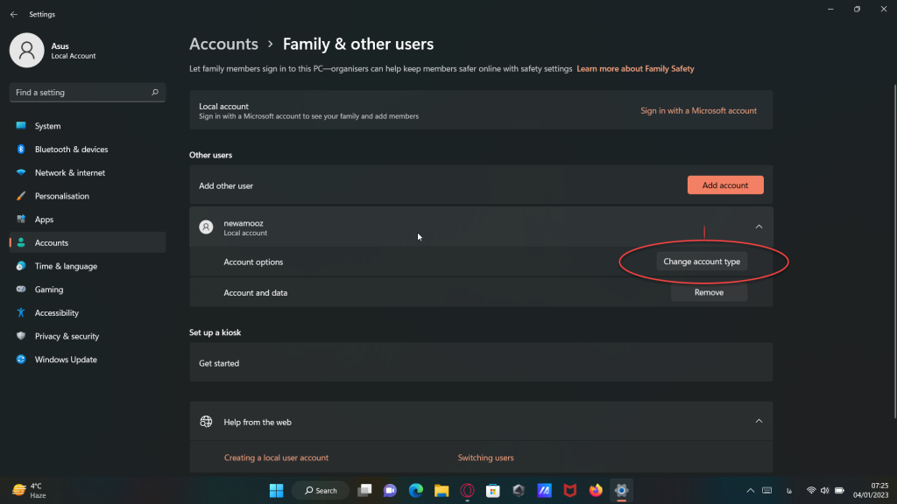This screenshot has height=504, width=897.
Task: Select the Accessibility icon in sidebar
Action: click(21, 313)
